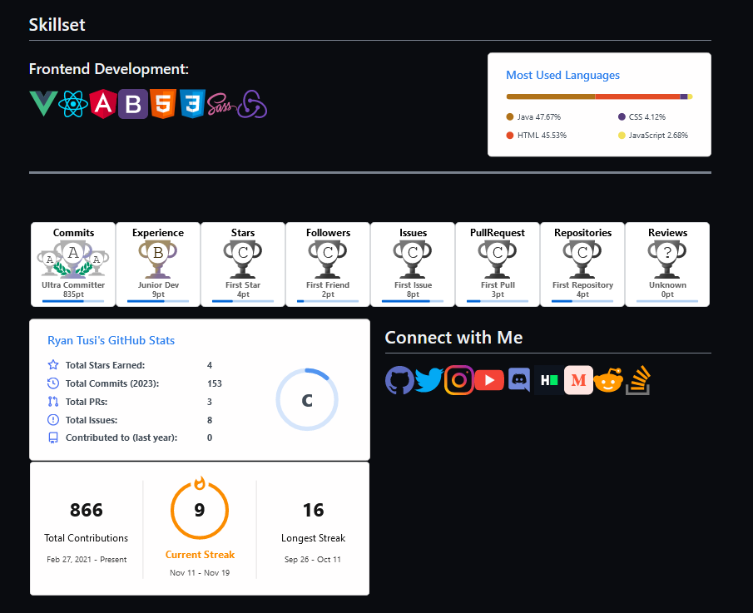The width and height of the screenshot is (753, 613).
Task: Click the Redux logo icon
Action: click(x=253, y=104)
